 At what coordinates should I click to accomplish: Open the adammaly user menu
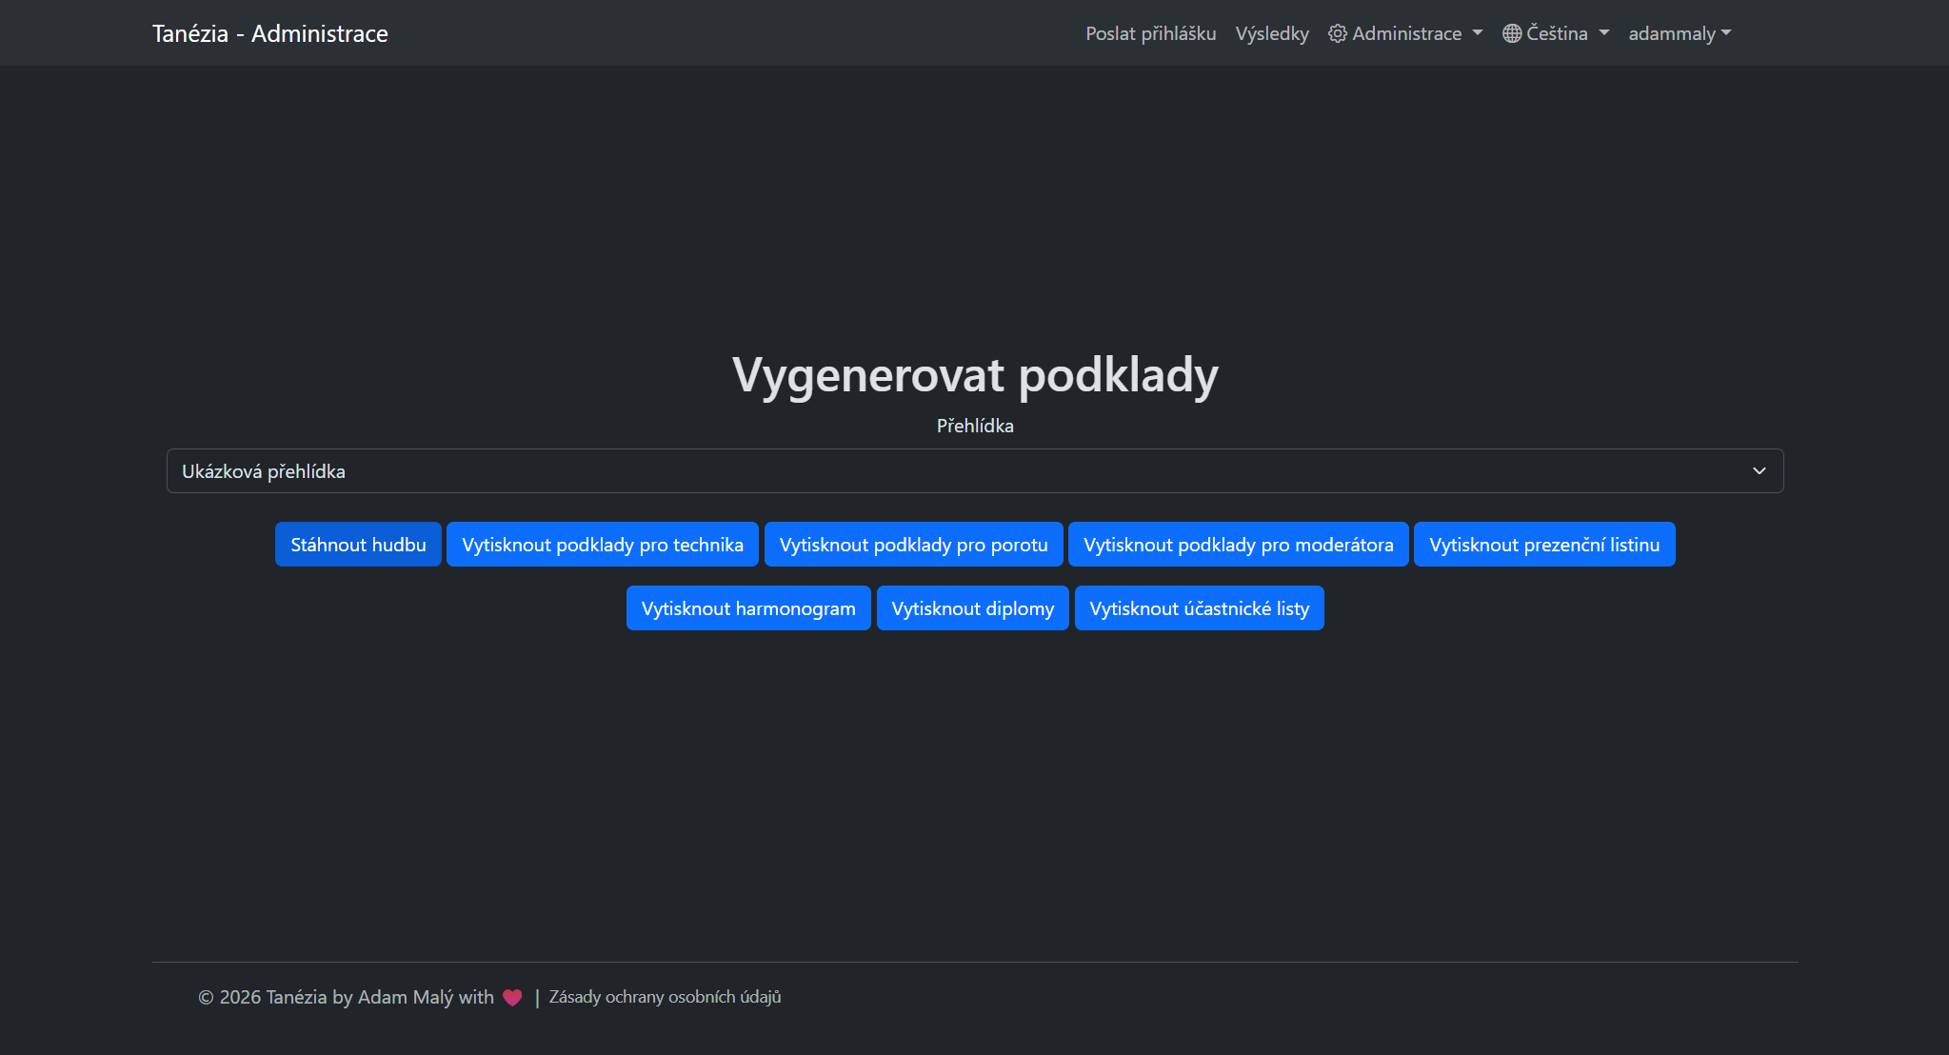(x=1681, y=32)
